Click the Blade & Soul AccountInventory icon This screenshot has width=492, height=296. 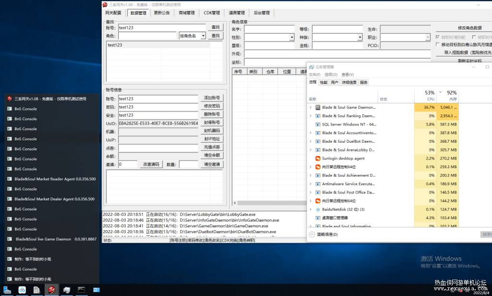coord(318,133)
